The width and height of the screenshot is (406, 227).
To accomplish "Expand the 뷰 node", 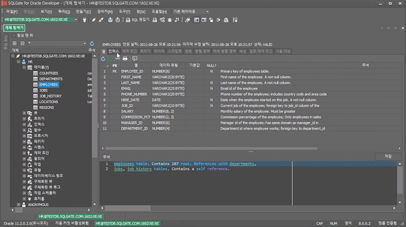I will coord(24,113).
